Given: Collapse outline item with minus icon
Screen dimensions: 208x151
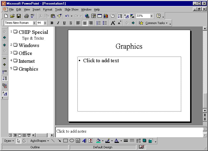Looking at the screenshot, I should pos(5,58).
